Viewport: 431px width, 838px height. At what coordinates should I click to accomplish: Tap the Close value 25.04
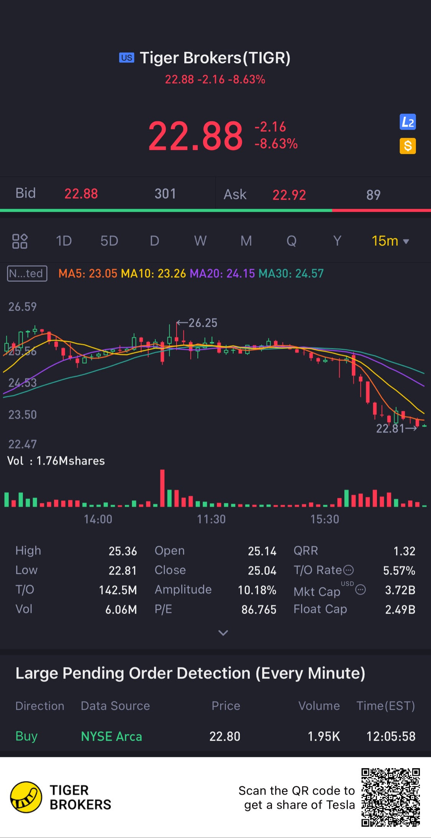tap(262, 570)
